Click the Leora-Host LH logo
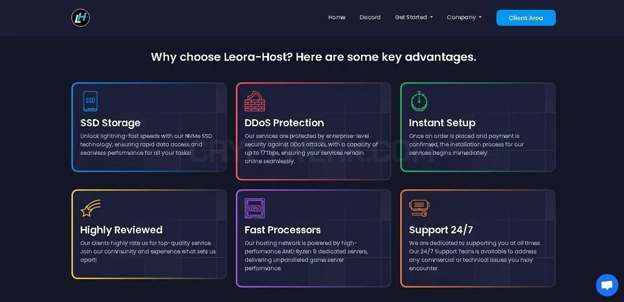Viewport: 624px width, 302px height. tap(80, 18)
